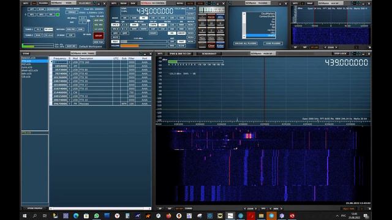
Task: Click the Clear key on the keypad
Action: pyautogui.click(x=211, y=45)
